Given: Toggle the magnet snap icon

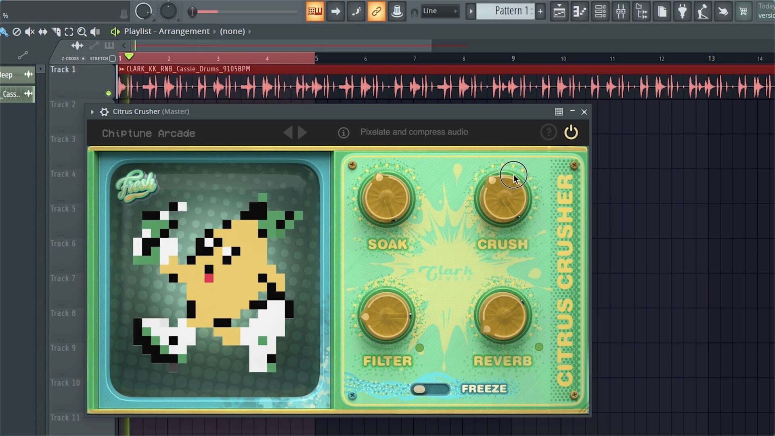Looking at the screenshot, I should coord(414,12).
